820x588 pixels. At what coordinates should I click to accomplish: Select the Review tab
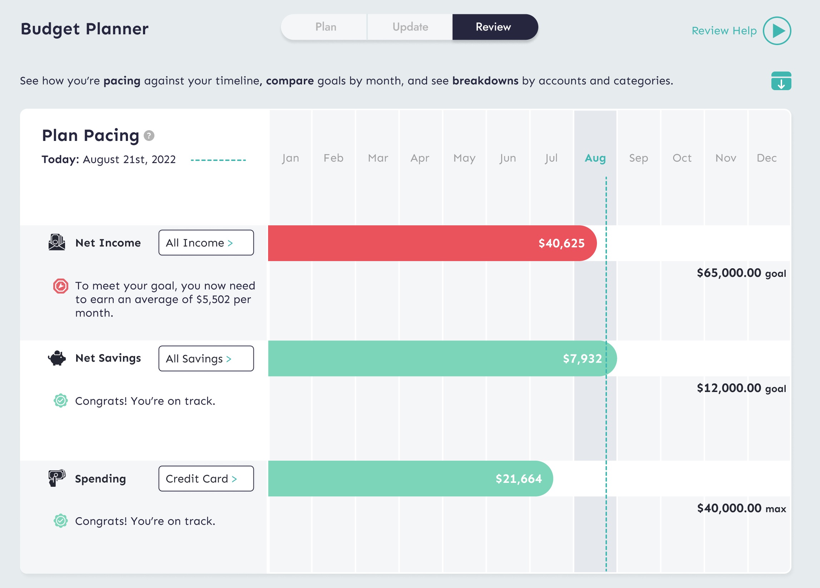pos(494,27)
